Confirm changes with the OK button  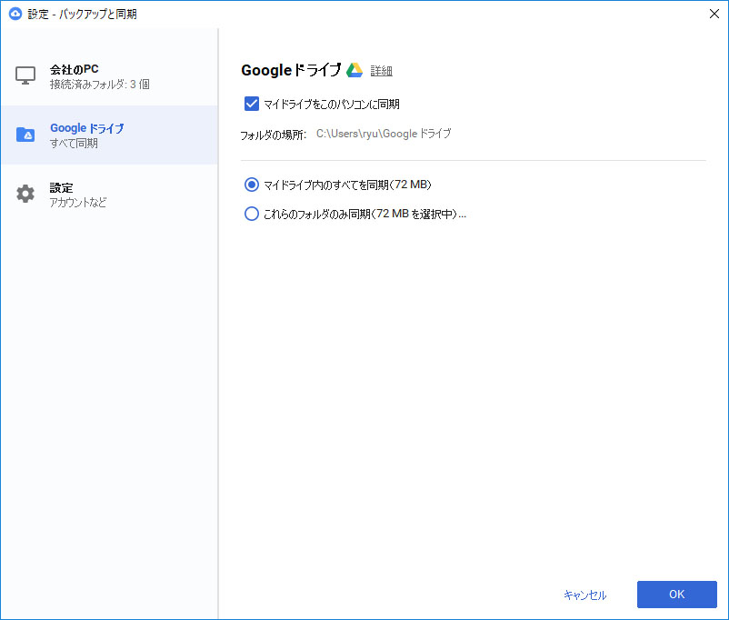676,594
